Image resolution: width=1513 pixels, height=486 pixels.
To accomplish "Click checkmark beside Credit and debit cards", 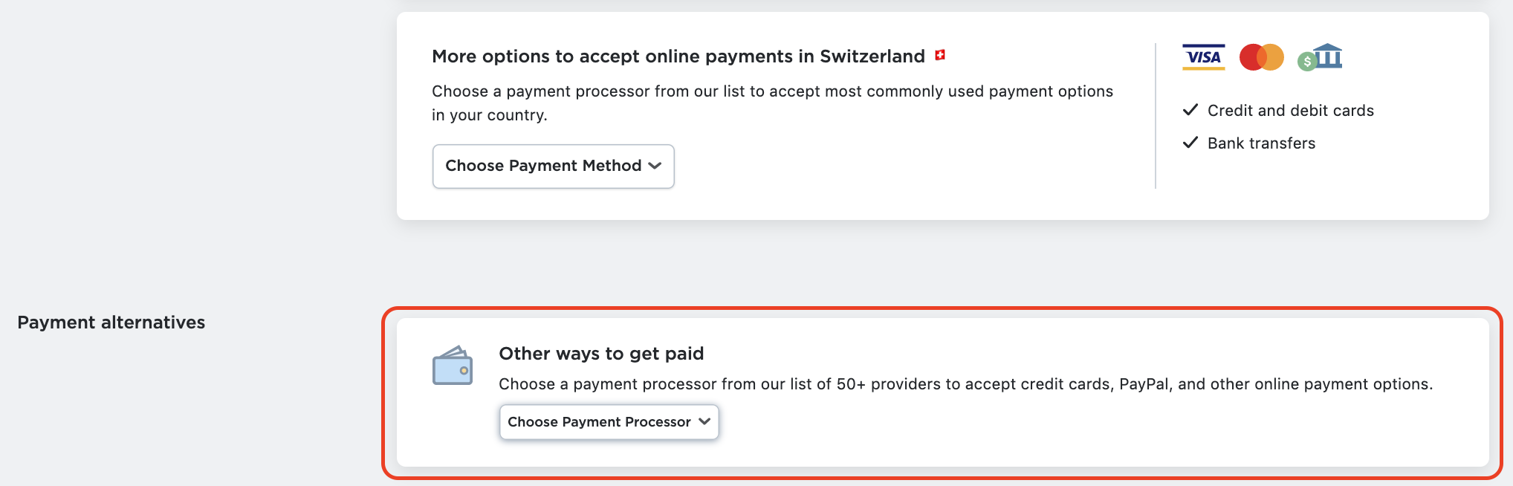I will click(x=1190, y=110).
